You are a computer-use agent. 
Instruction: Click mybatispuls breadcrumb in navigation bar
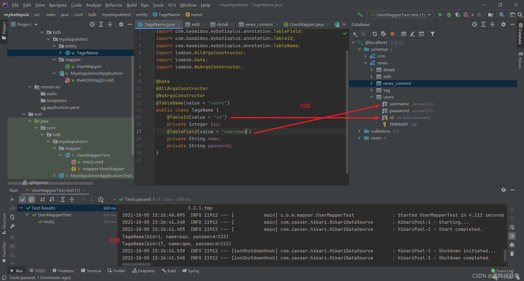16,14
